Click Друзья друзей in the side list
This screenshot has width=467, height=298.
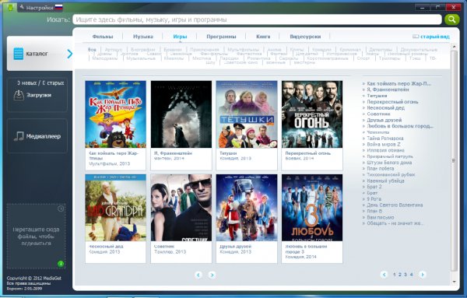click(384, 120)
